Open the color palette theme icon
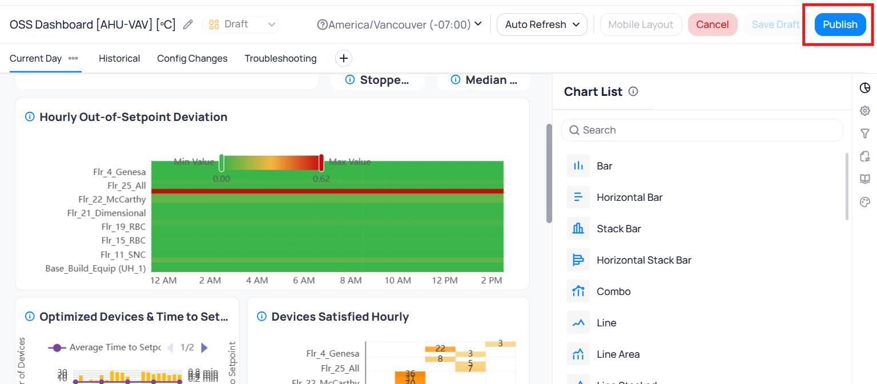 (865, 202)
